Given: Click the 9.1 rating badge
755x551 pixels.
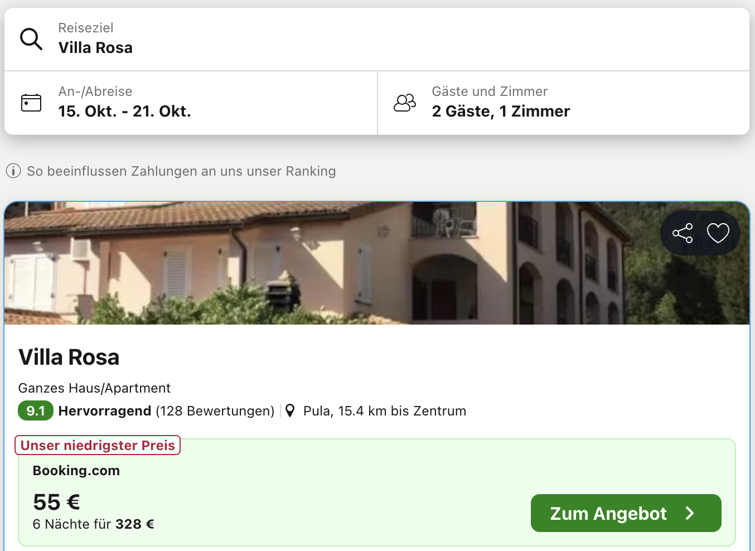Looking at the screenshot, I should point(36,411).
